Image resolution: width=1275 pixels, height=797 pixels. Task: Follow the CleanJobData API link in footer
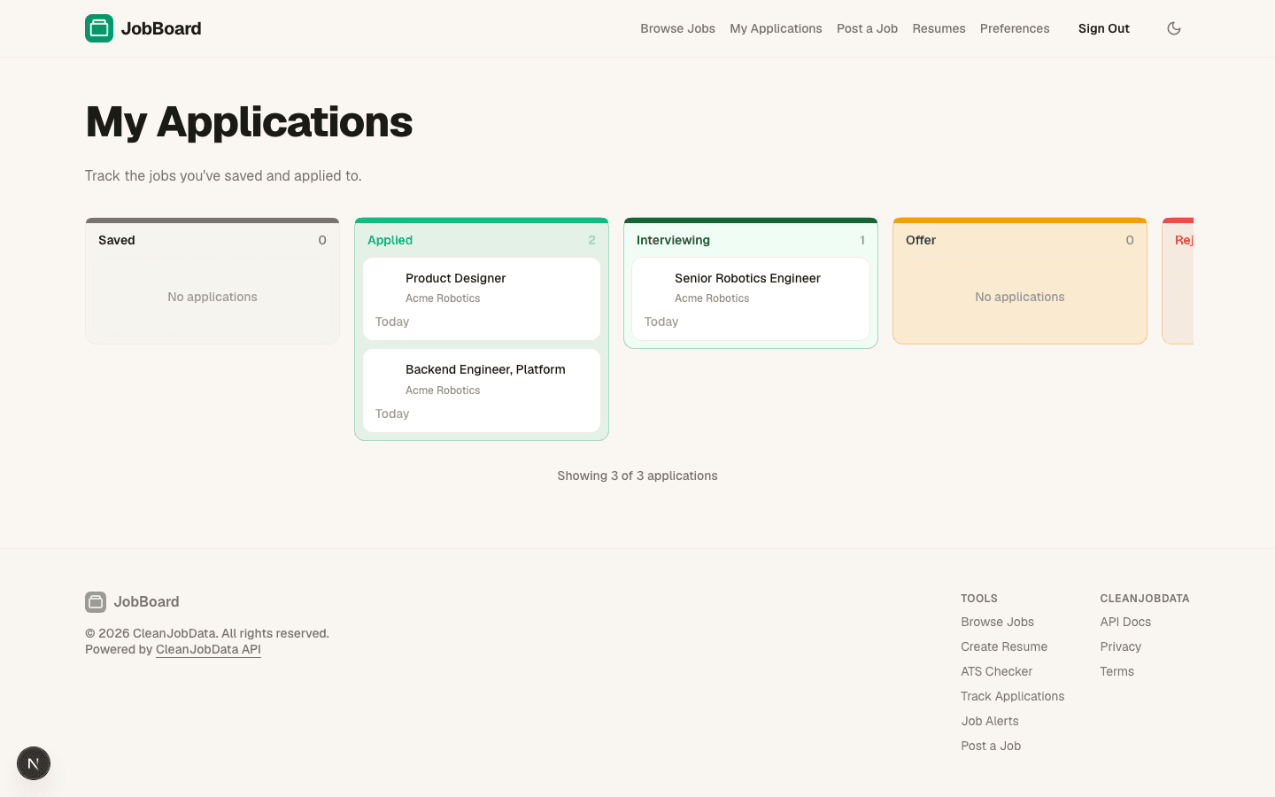[208, 649]
